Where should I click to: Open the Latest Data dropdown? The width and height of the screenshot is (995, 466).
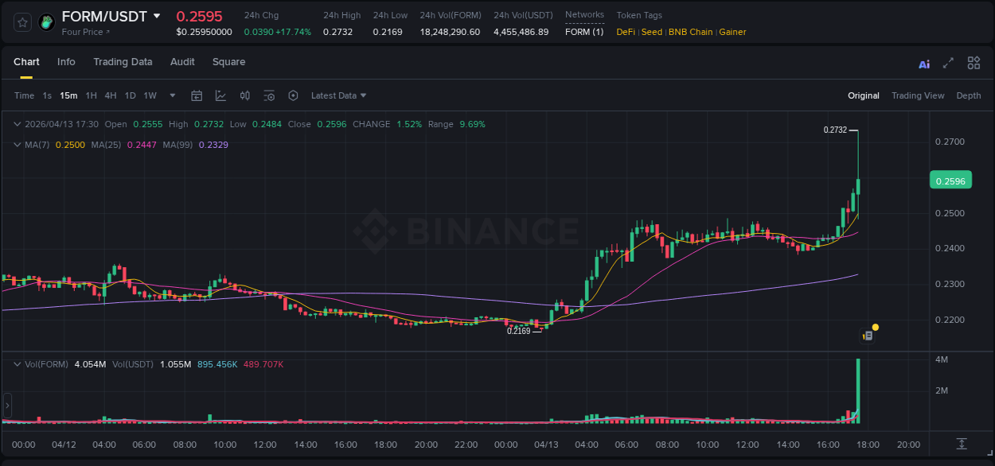[x=338, y=95]
